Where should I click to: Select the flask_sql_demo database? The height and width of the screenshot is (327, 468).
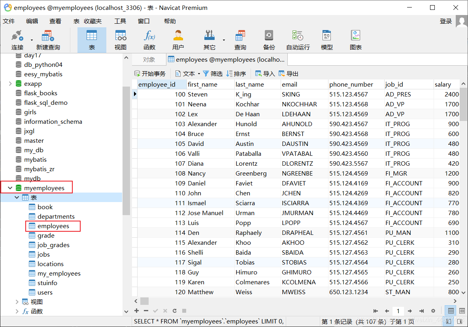click(46, 102)
